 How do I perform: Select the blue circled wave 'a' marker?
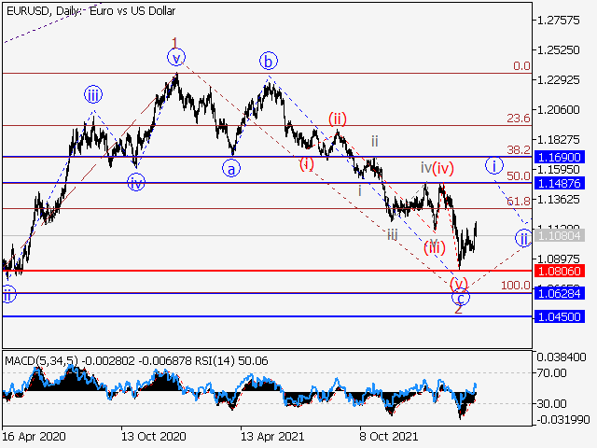click(x=231, y=168)
